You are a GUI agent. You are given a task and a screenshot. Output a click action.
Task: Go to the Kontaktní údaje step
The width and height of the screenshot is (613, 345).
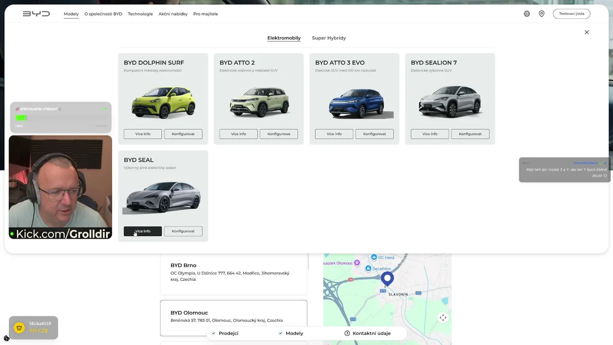click(368, 333)
